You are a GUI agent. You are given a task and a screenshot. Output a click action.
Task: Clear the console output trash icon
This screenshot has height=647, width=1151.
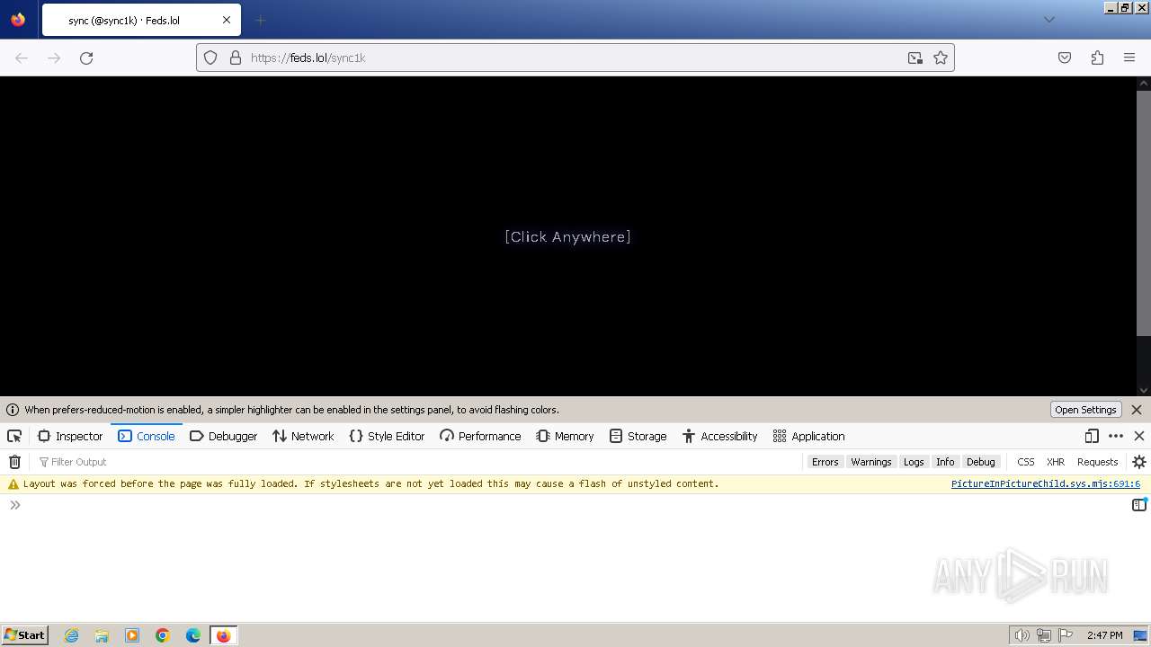coord(14,462)
